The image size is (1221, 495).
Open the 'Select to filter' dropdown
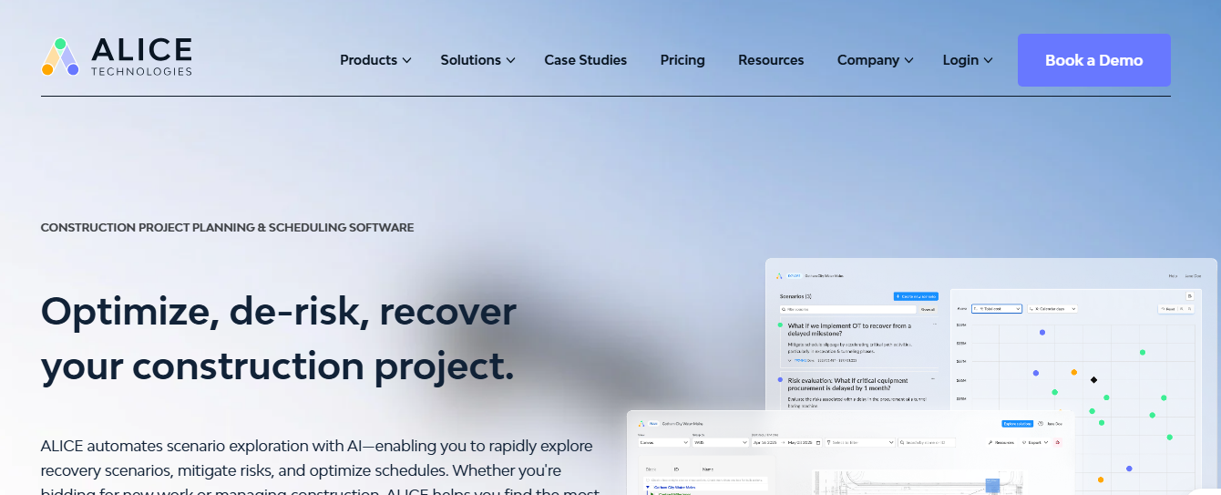861,442
